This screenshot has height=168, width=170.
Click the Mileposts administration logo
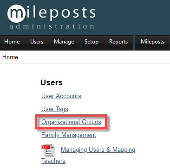click(51, 17)
